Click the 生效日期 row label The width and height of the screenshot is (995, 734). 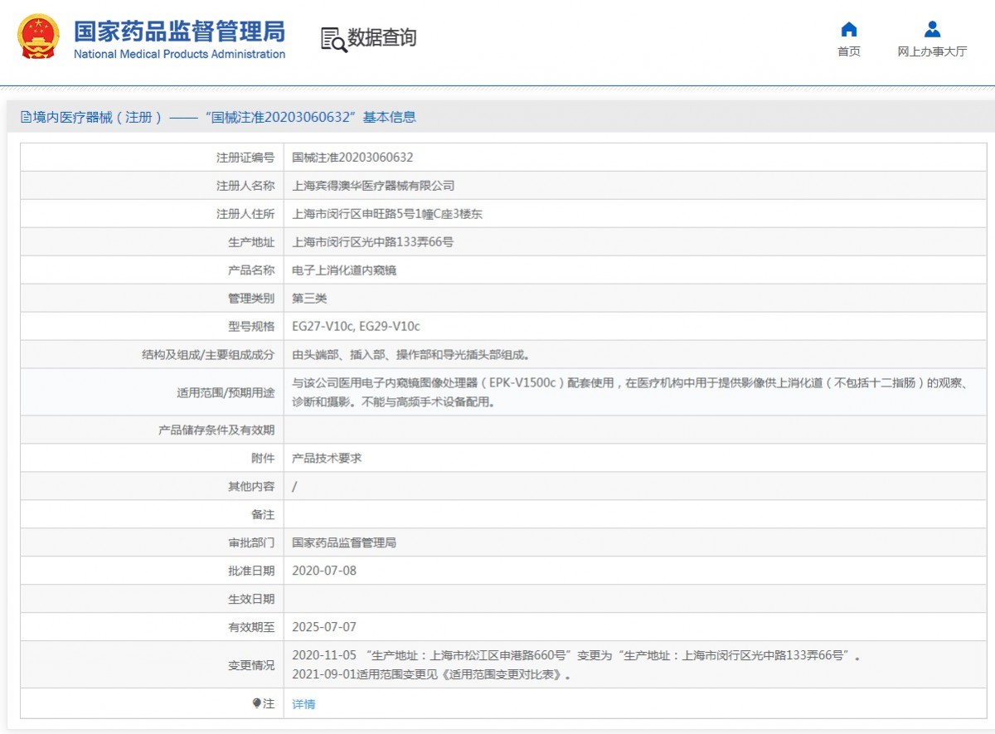[251, 599]
